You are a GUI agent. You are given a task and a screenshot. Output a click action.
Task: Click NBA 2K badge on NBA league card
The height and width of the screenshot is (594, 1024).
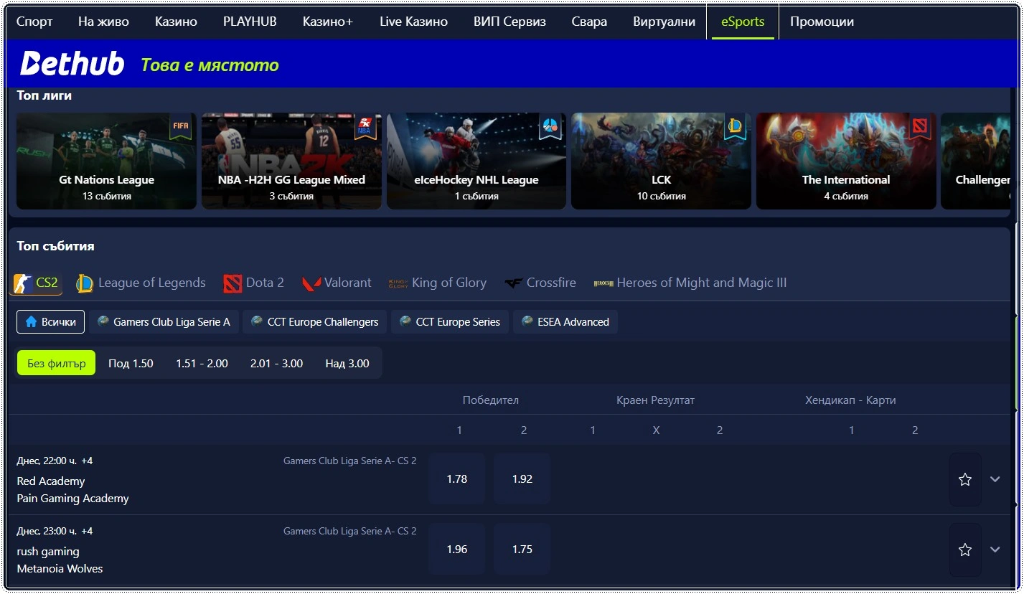click(365, 126)
